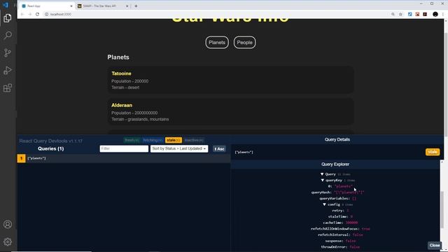Screen dimensions: 448x252
Task: Click the blue browser extension icon
Action: [410, 14]
